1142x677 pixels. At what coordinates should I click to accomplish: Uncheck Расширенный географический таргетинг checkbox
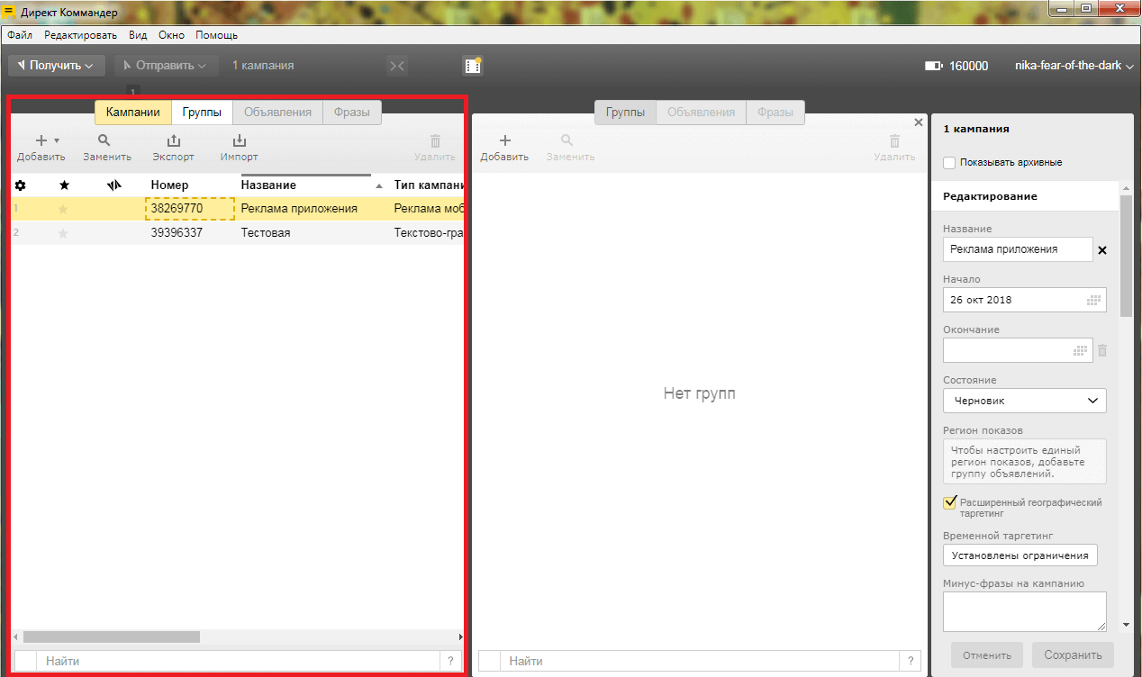[x=949, y=502]
